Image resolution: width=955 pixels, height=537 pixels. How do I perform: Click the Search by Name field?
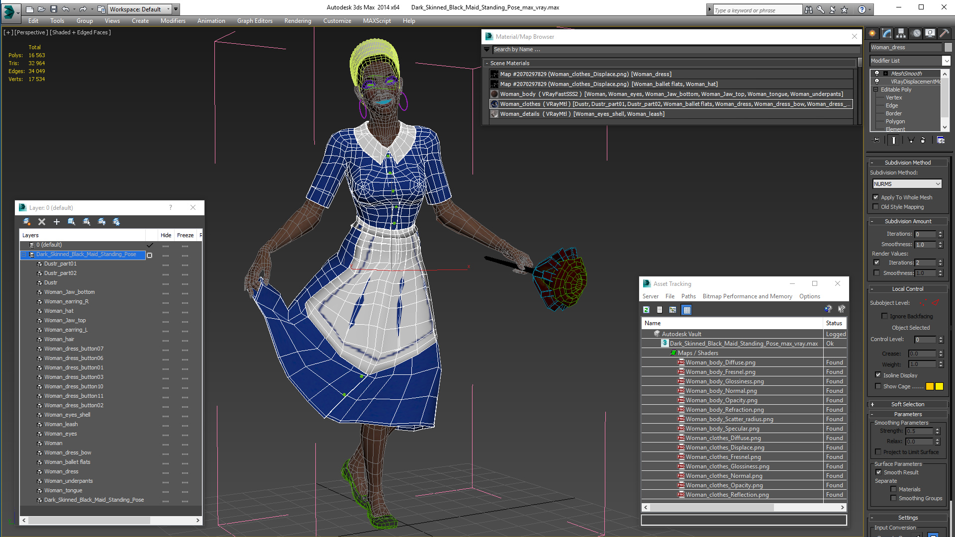676,49
